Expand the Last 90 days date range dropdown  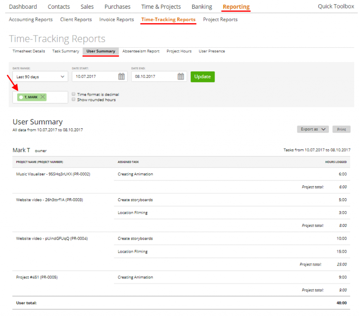coord(40,77)
